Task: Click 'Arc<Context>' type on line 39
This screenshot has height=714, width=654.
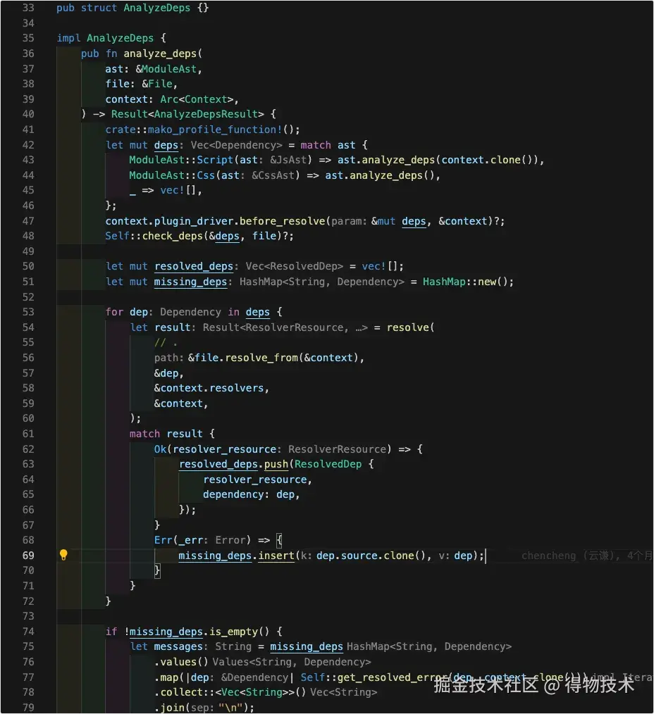Action: pyautogui.click(x=197, y=99)
